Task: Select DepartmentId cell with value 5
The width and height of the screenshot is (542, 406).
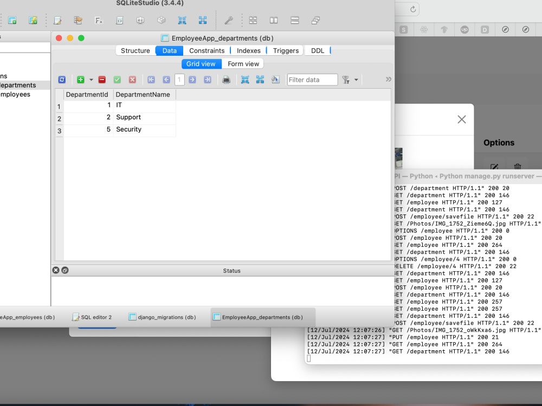Action: pos(88,130)
